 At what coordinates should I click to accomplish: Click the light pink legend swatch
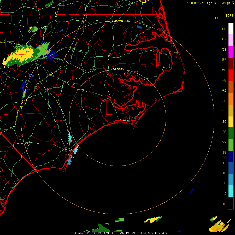coord(231,40)
